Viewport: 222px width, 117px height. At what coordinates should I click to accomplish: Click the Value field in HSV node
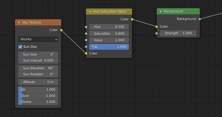[x=109, y=40]
